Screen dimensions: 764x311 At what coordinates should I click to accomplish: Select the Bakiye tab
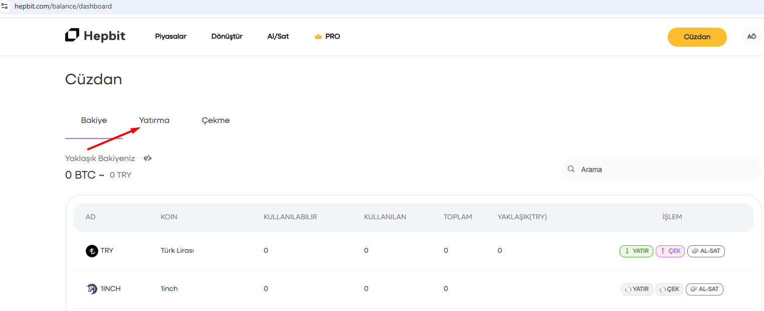[x=94, y=120]
